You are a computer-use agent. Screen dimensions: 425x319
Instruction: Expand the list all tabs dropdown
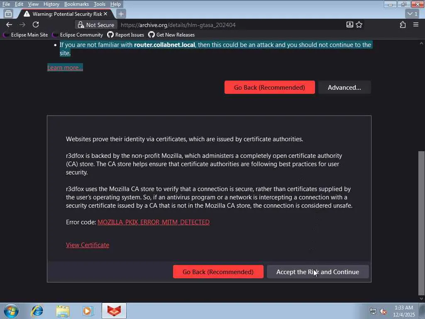tap(413, 14)
